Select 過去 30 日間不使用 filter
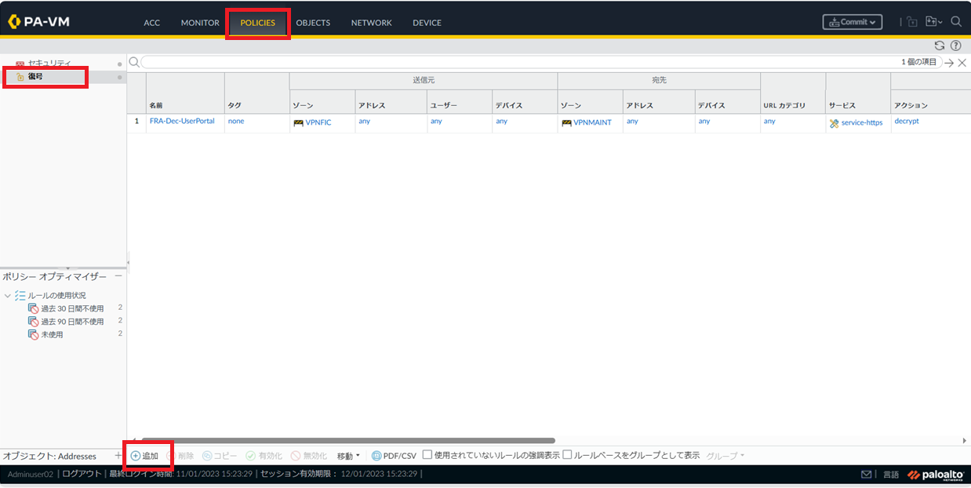 pos(72,308)
